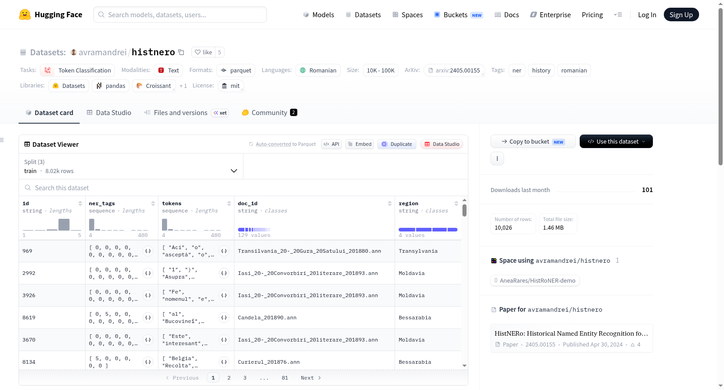Click the Log In link
724x390 pixels.
pyautogui.click(x=647, y=14)
